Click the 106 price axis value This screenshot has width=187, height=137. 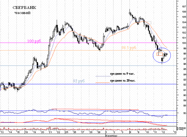pos(184,12)
